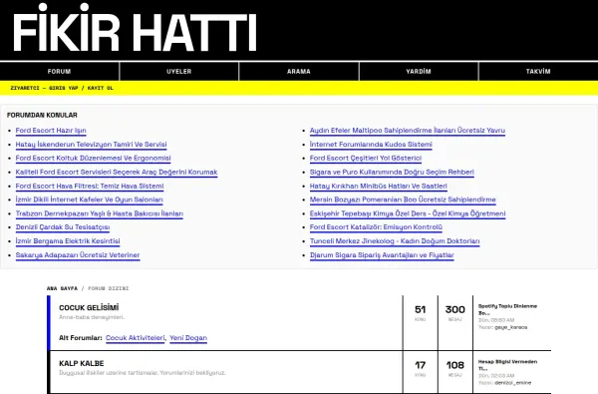Open COCUK GELİSİMİ forum

point(89,307)
